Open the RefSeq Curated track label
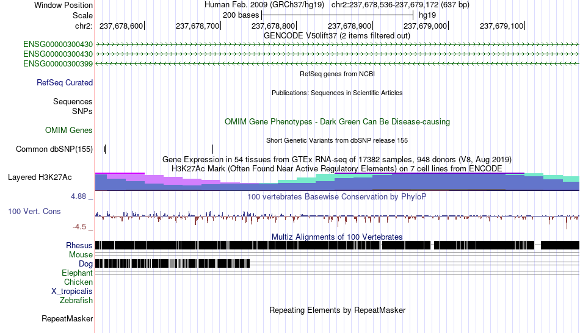The width and height of the screenshot is (580, 333). pos(64,83)
